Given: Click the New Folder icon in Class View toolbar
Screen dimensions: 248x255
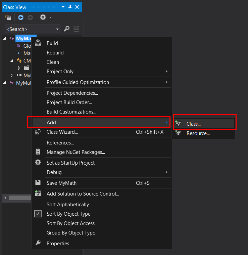Looking at the screenshot, I should tap(8, 17).
